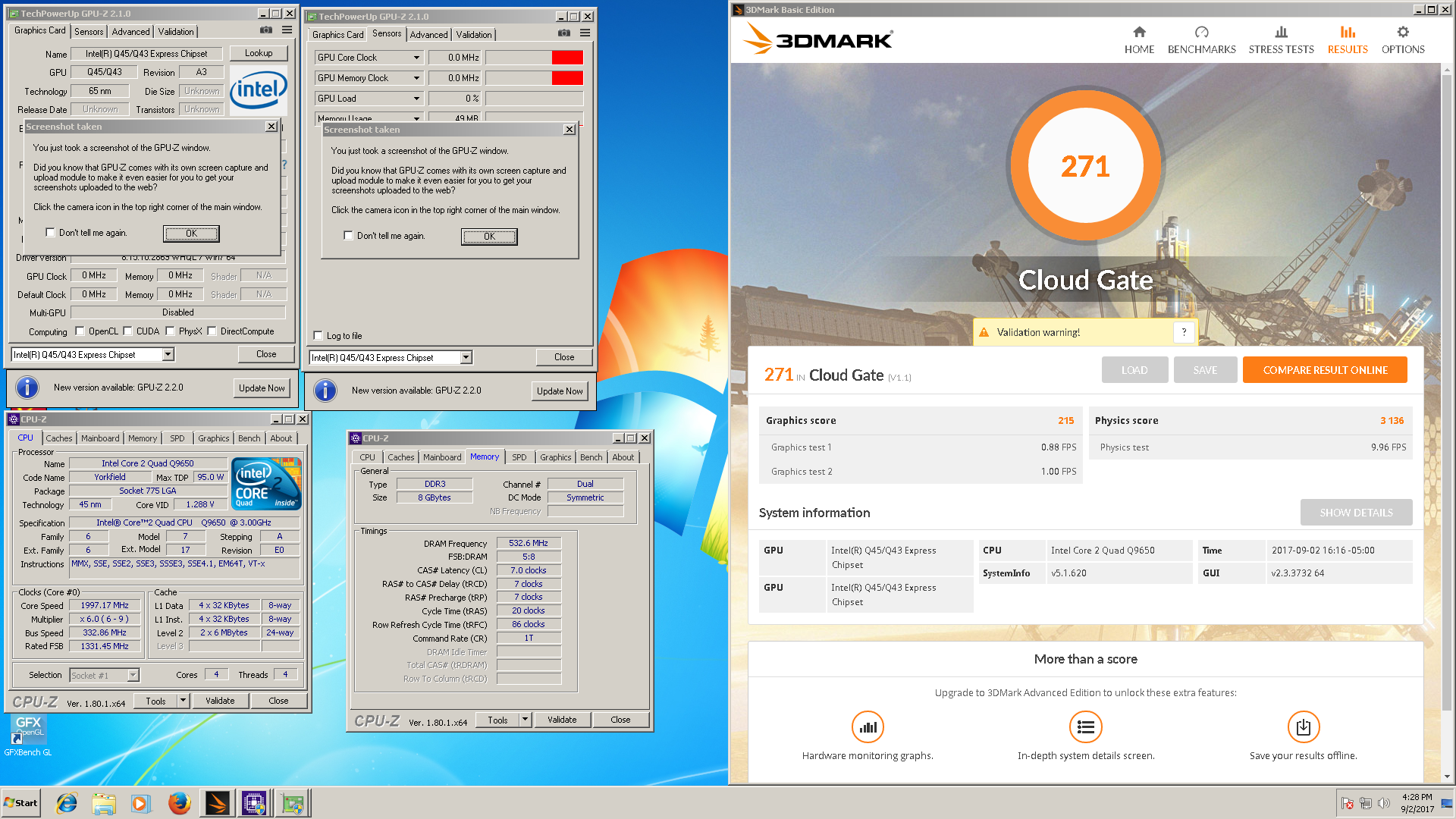Click SAVE button in 3DMark results
The height and width of the screenshot is (819, 1456).
(x=1205, y=370)
